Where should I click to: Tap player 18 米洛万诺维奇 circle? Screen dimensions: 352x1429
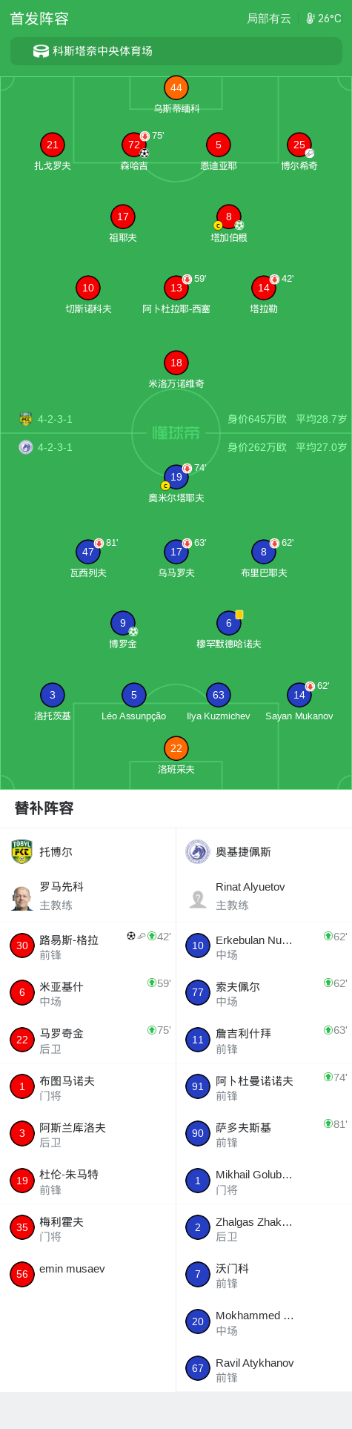176,363
